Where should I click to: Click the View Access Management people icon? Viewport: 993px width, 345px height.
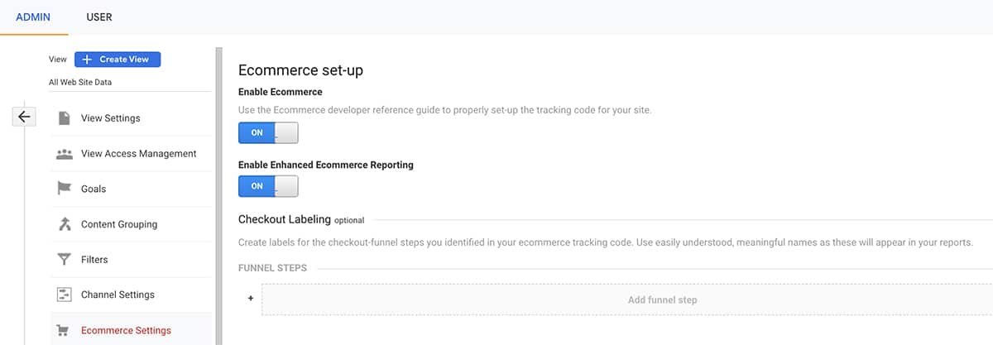tap(64, 154)
